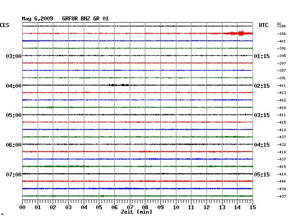Click the minute axis tick label "01"
This screenshot has width=288, height=219.
coord(38,207)
